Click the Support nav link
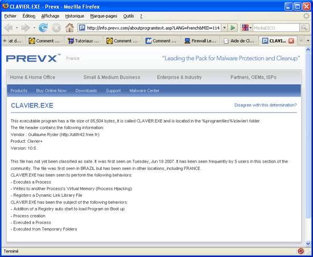The height and width of the screenshot is (257, 313). pyautogui.click(x=113, y=91)
